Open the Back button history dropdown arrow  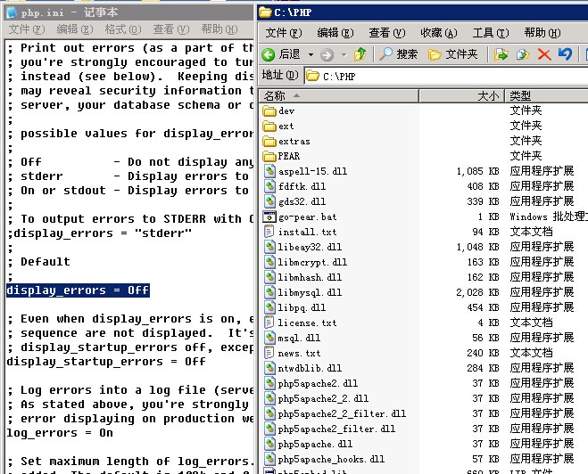click(x=311, y=54)
